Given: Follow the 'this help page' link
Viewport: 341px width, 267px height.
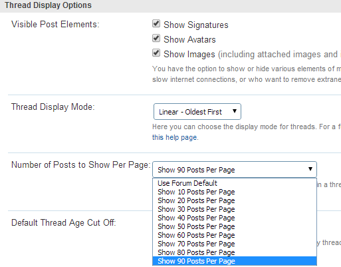Looking at the screenshot, I should pos(175,137).
